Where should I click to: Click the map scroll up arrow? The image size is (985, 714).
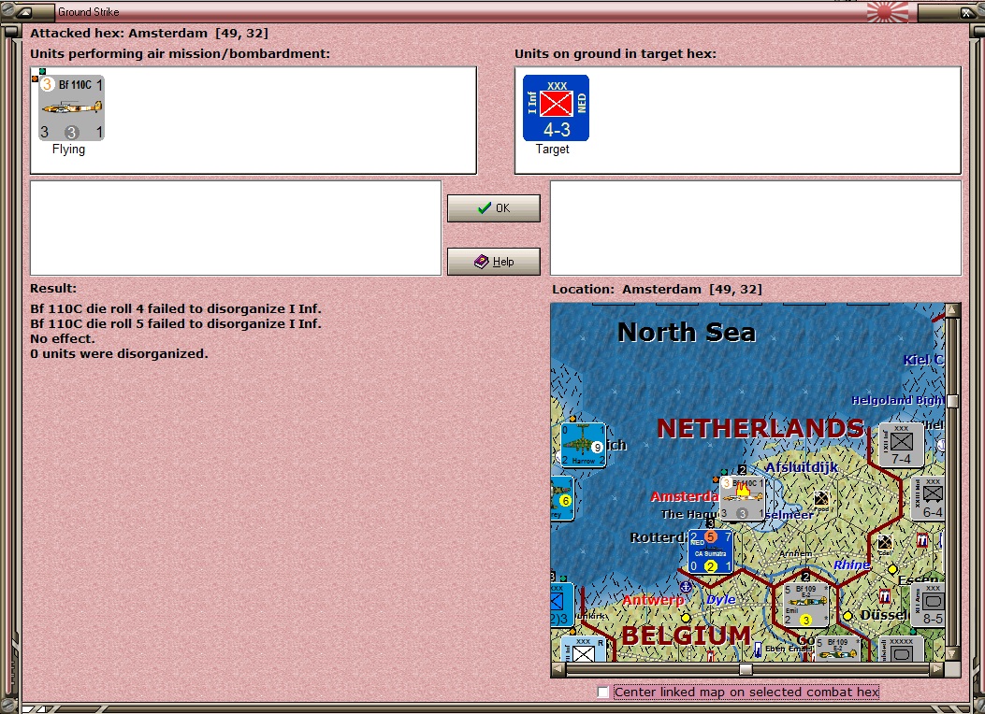[952, 310]
